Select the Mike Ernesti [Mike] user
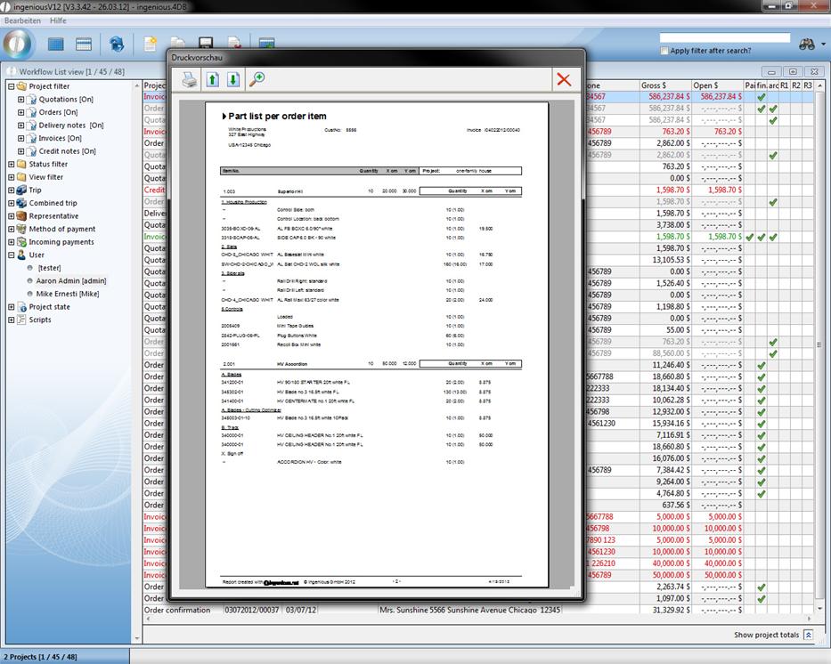 (68, 294)
